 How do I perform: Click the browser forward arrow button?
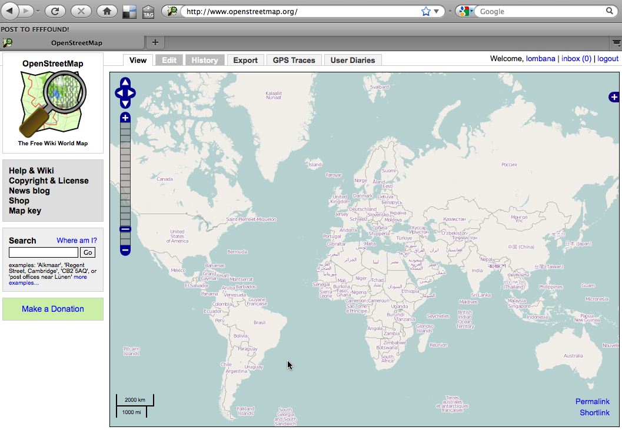[26, 11]
